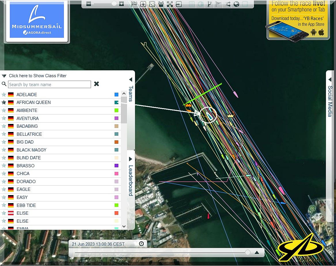Click the team group people icon
Viewport: 336px width, 266px height.
click(x=161, y=4)
